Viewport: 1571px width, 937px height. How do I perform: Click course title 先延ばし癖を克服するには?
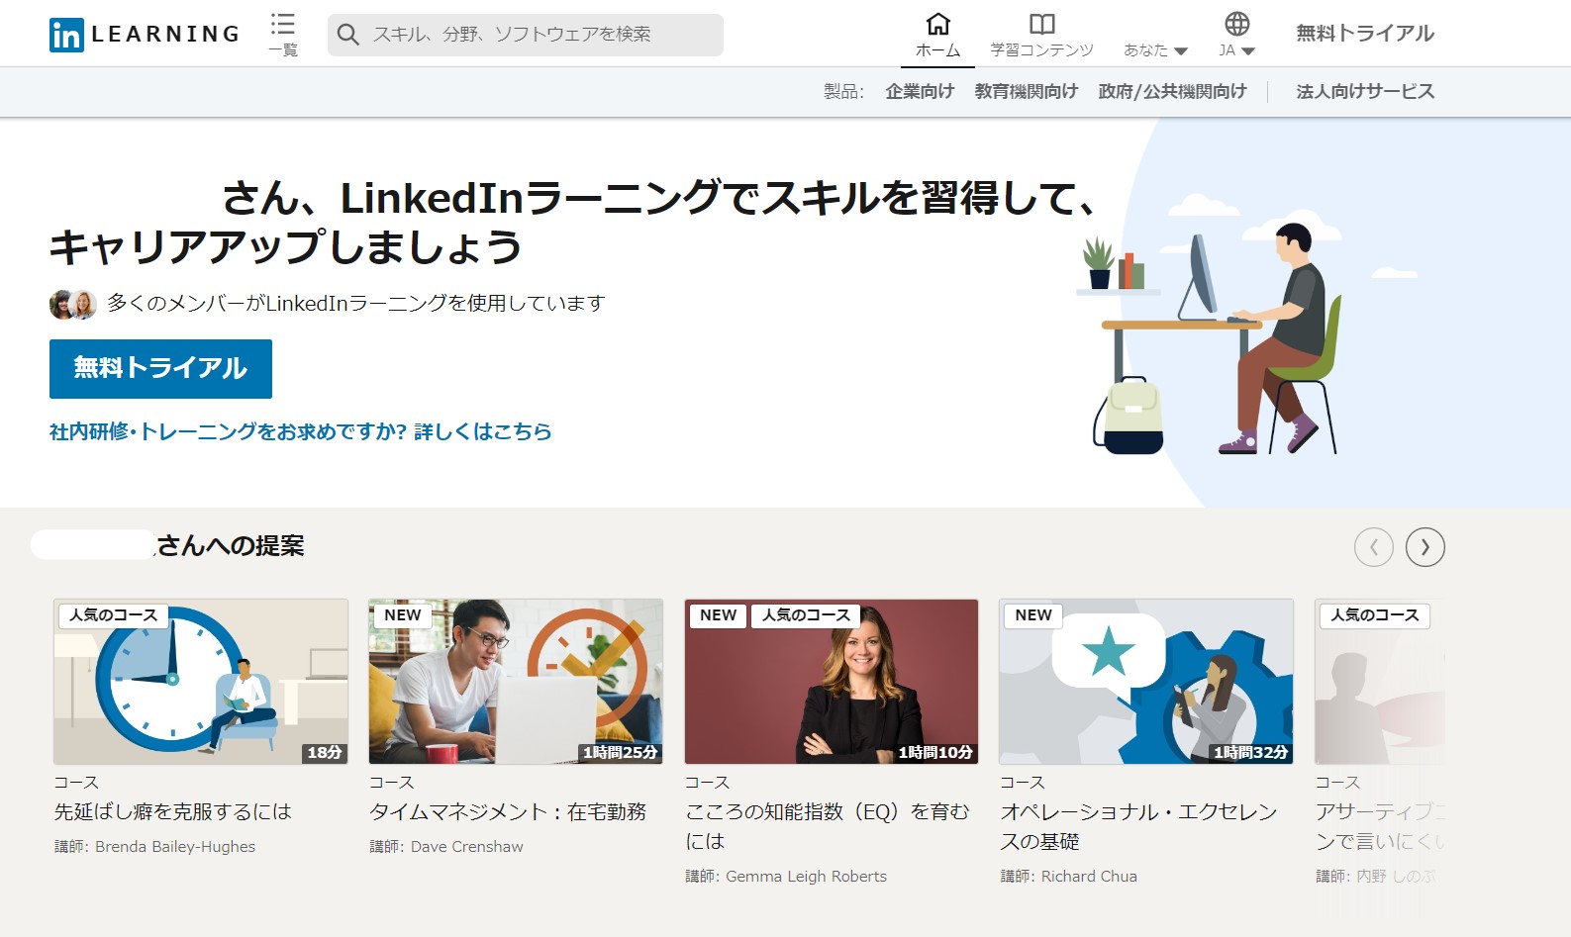[x=173, y=812]
